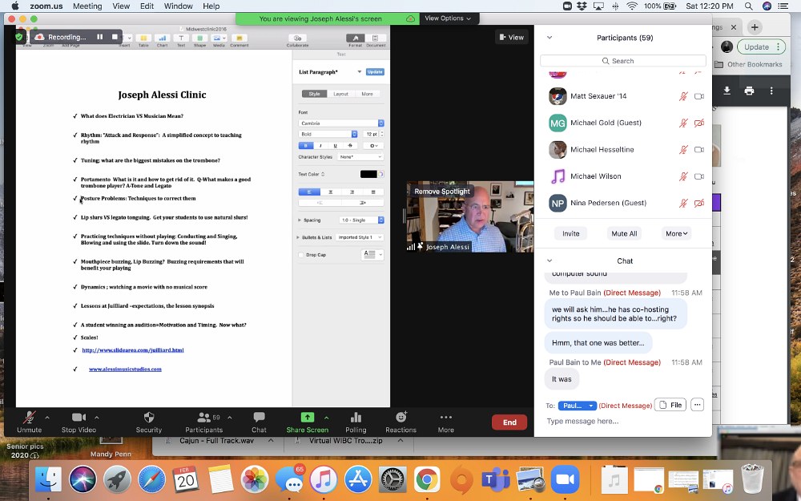Toggle Strikethrough formatting button

click(x=350, y=146)
